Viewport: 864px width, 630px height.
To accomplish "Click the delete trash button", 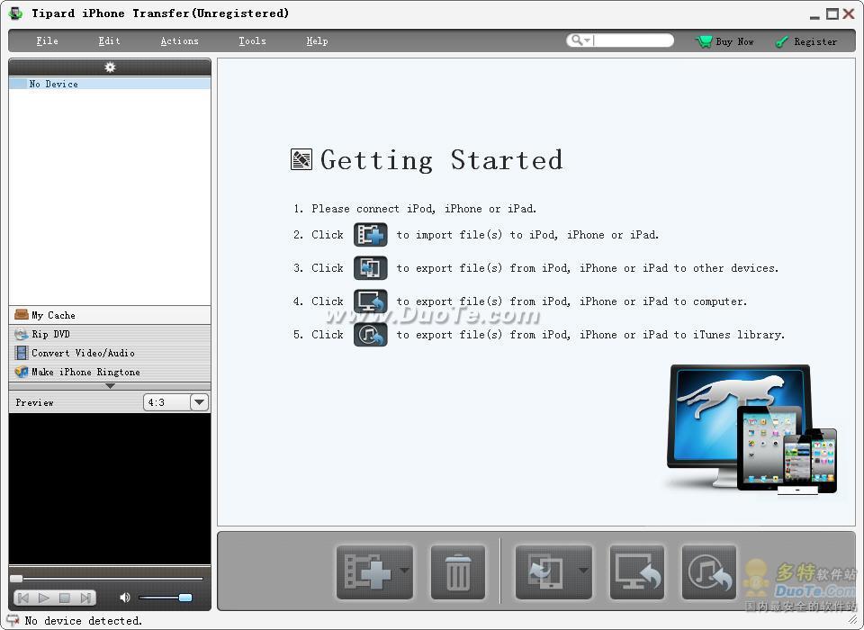I will [458, 572].
